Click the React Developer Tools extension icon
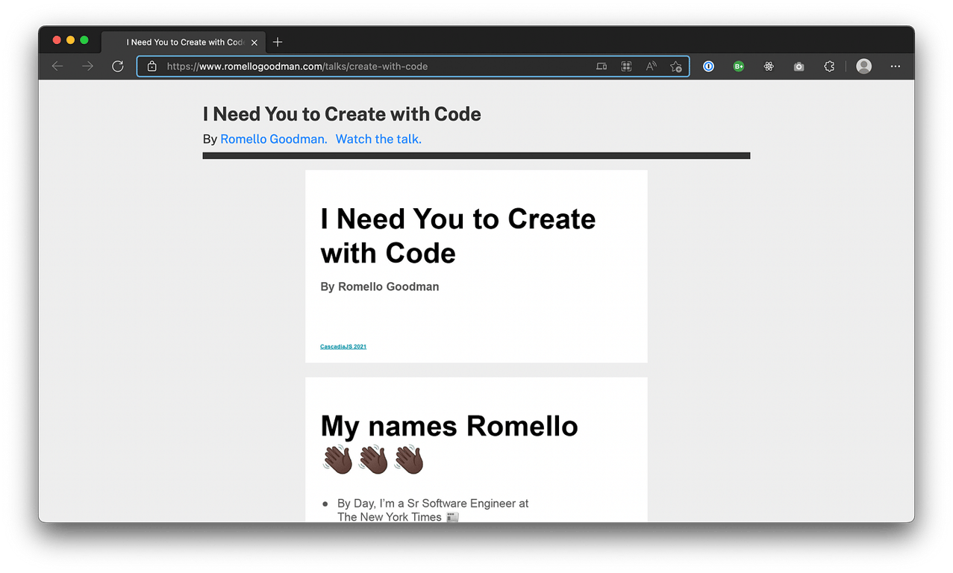The image size is (953, 573). click(x=769, y=66)
